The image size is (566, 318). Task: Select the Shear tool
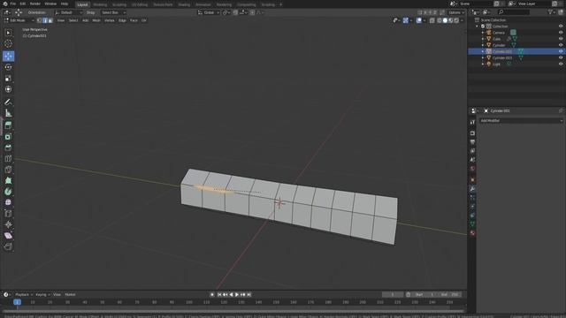tap(8, 236)
